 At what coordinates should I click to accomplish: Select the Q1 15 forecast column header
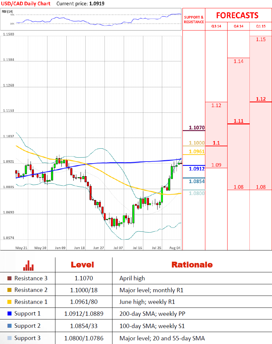260,26
